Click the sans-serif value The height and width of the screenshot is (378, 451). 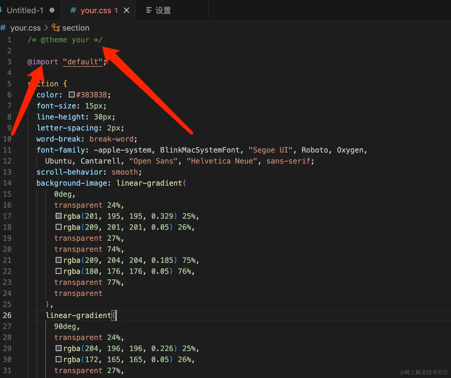tap(288, 161)
